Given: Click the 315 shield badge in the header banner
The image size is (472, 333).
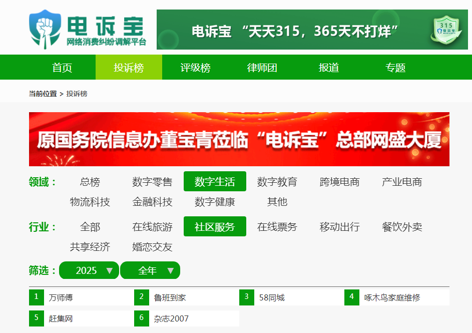Looking at the screenshot, I should tap(446, 30).
